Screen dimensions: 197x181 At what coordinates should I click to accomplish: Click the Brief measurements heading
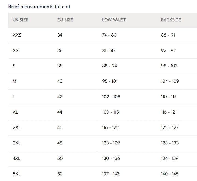click(39, 7)
